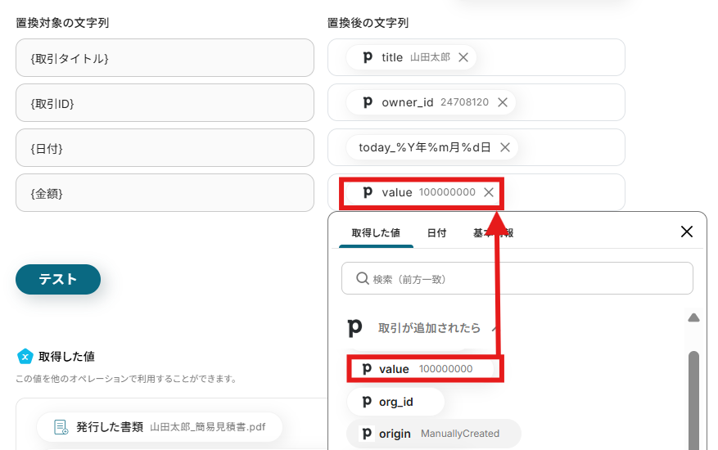Edit the {日付} input field
Screen dimensions: 718x450
pos(165,147)
